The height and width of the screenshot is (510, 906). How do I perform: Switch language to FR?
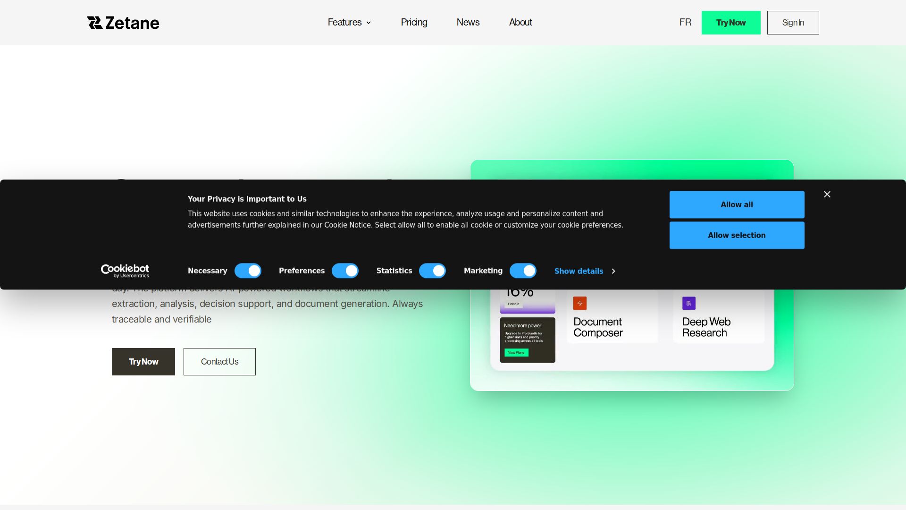(x=685, y=22)
